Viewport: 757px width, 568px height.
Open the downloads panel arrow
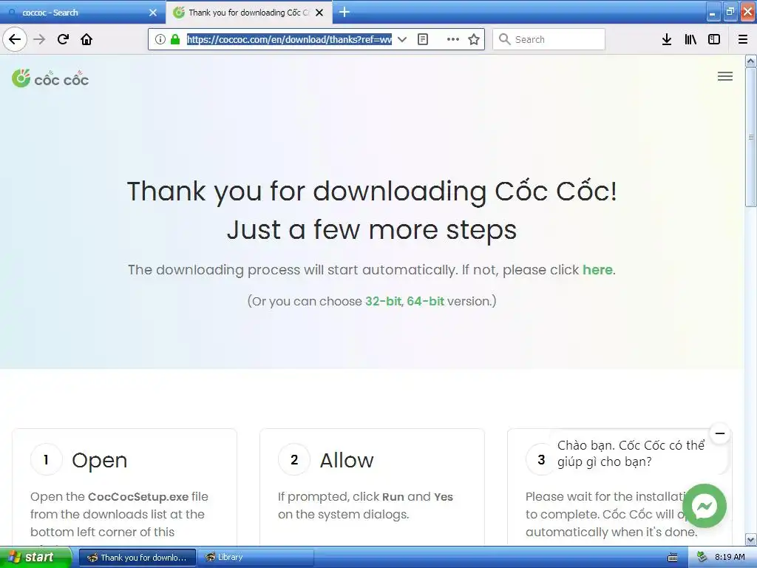click(x=667, y=39)
